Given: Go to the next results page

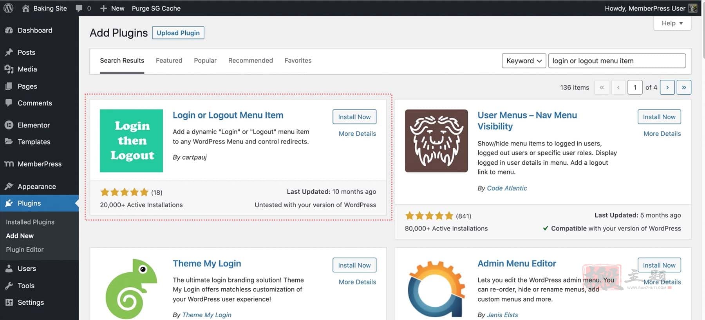Looking at the screenshot, I should pyautogui.click(x=667, y=87).
